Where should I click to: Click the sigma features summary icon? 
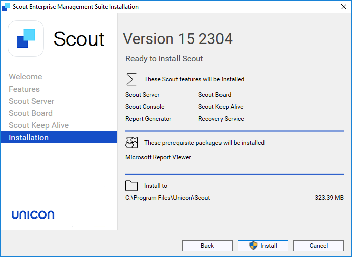[x=131, y=79]
